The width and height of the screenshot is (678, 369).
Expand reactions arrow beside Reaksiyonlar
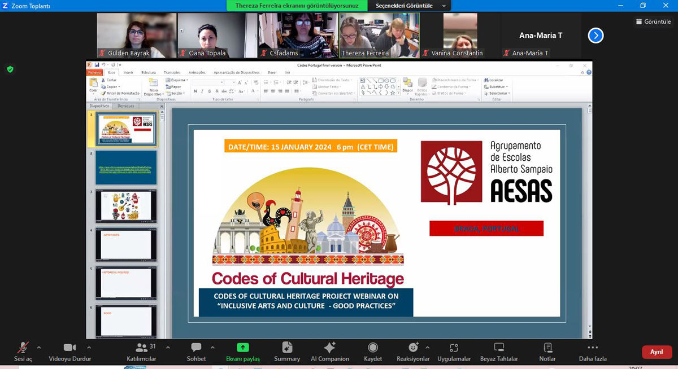point(428,348)
